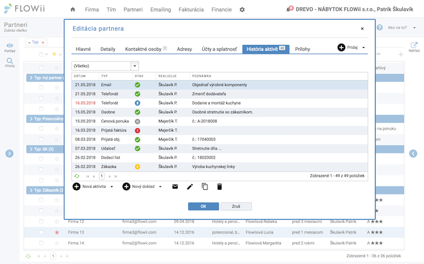Click the help question mark icon

click(380, 28)
